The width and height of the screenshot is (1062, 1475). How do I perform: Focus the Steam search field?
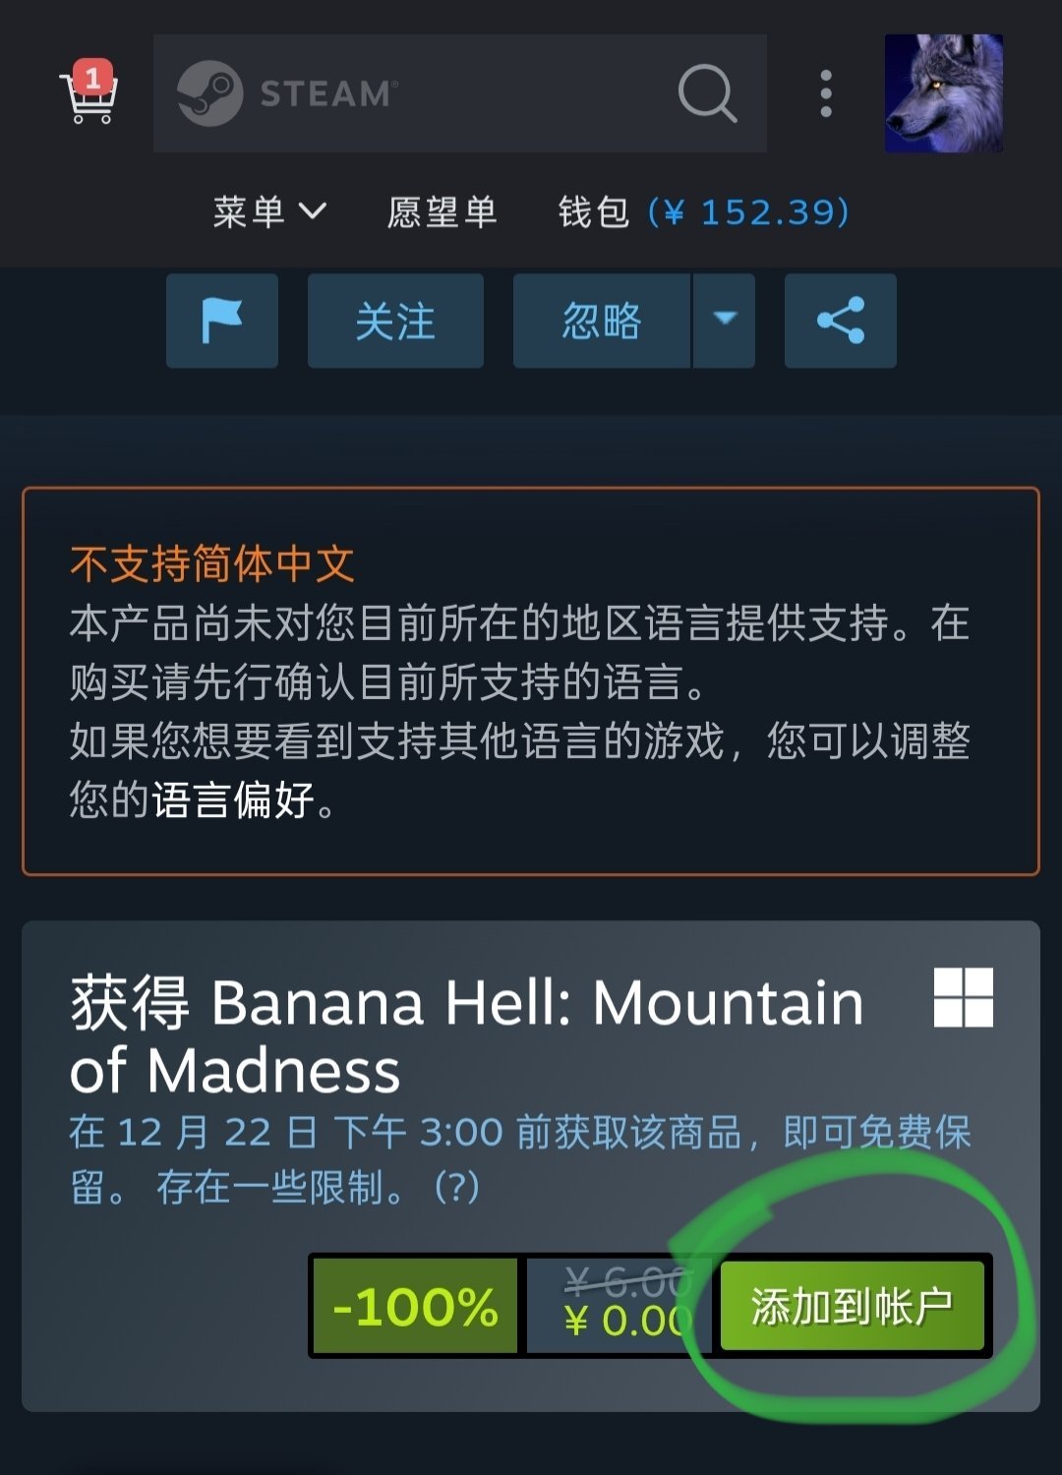tap(460, 93)
